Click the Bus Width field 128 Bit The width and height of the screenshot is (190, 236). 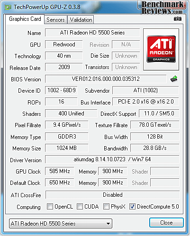pos(155,137)
